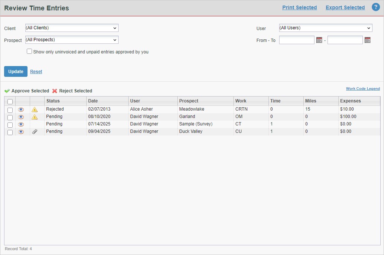Click the blue help question mark icon
384x255 pixels.
pos(375,7)
